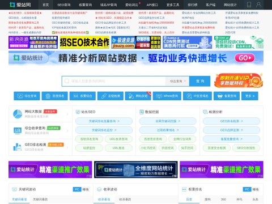Image resolution: width=272 pixels, height=204 pixels.
Task: Open 备案批量查询 link
Action: coord(231,139)
